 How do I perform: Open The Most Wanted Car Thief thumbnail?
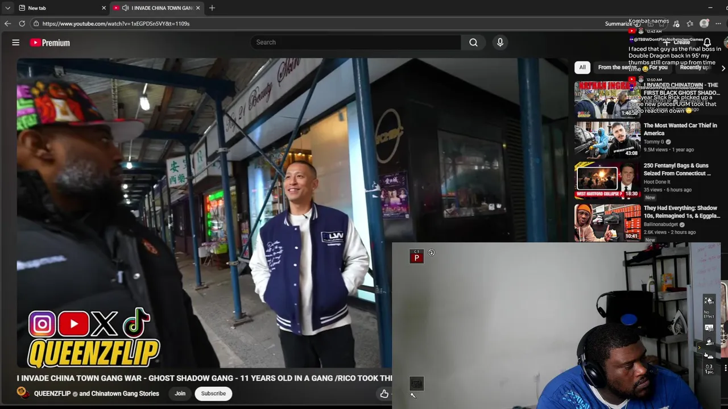607,139
